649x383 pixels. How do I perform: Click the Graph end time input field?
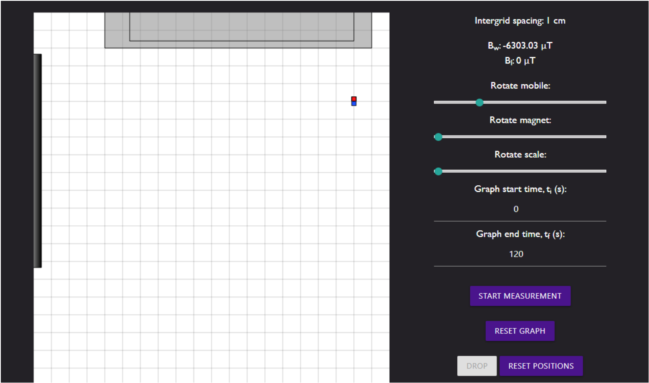point(520,254)
